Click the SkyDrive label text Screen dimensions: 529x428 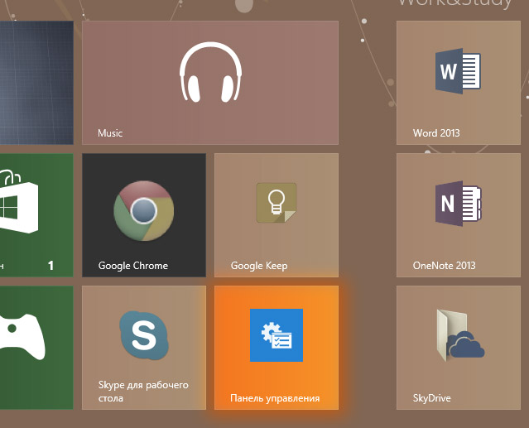click(432, 398)
